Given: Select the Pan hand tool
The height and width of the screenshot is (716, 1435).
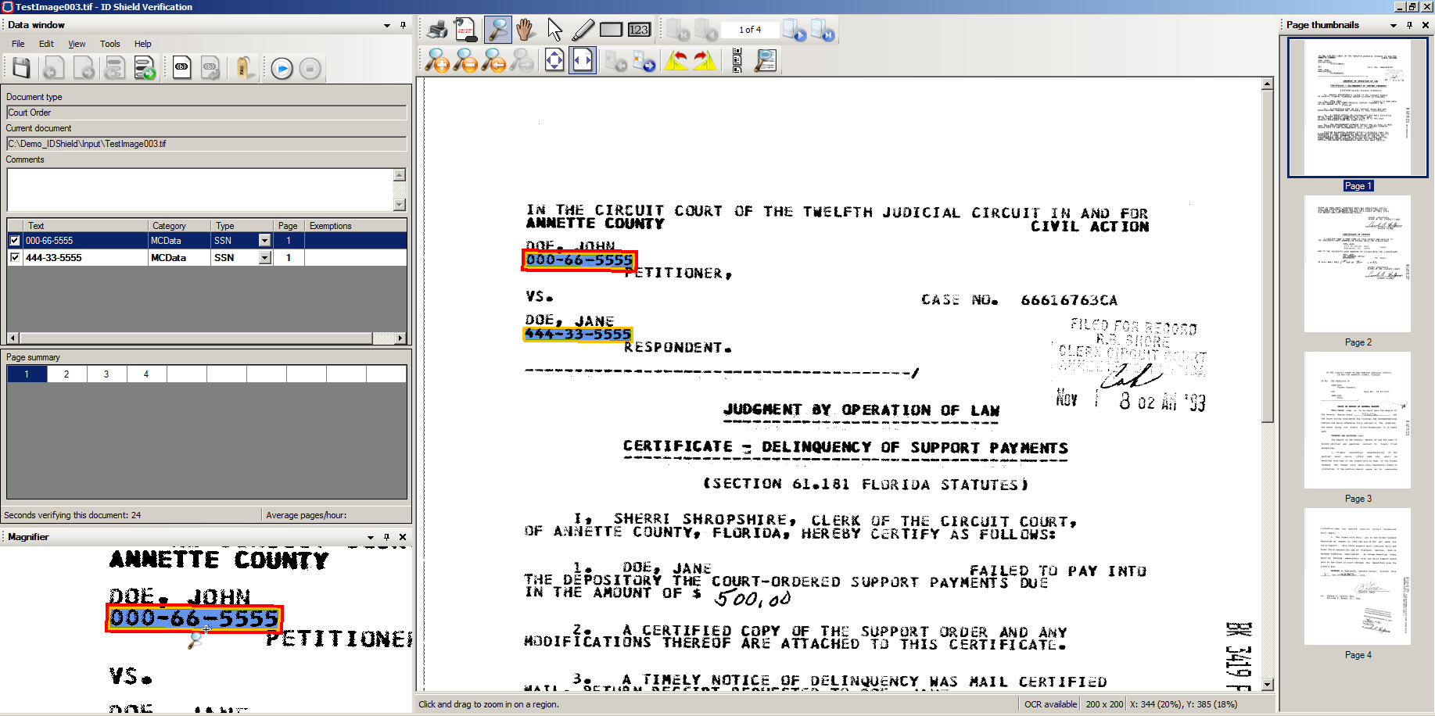Looking at the screenshot, I should [x=524, y=29].
